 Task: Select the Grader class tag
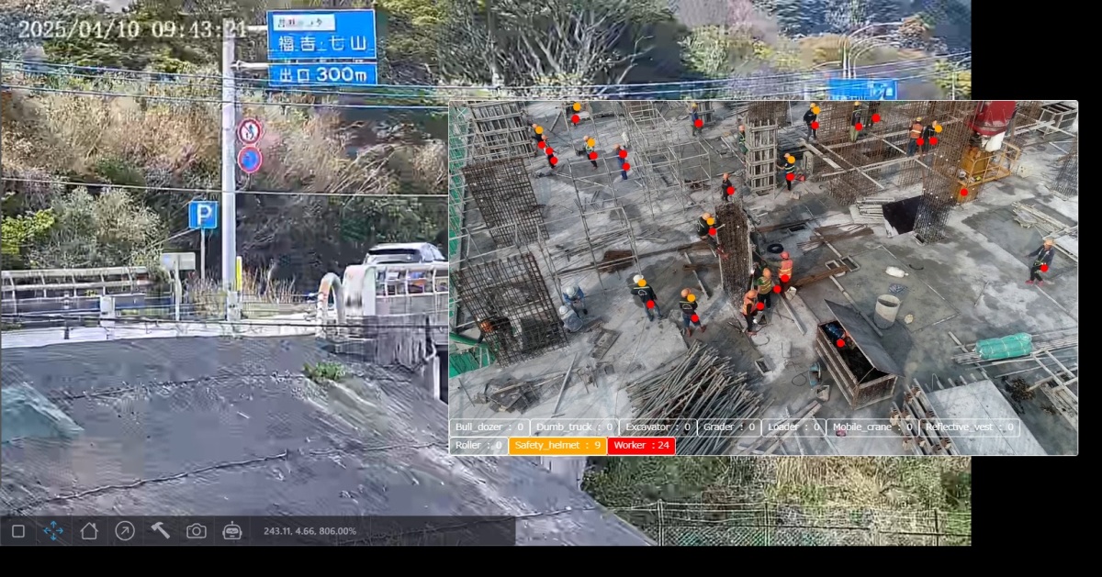point(729,427)
